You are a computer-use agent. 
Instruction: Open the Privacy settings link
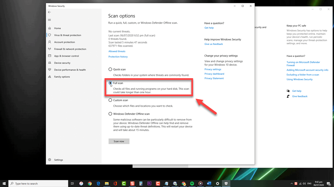(213, 70)
